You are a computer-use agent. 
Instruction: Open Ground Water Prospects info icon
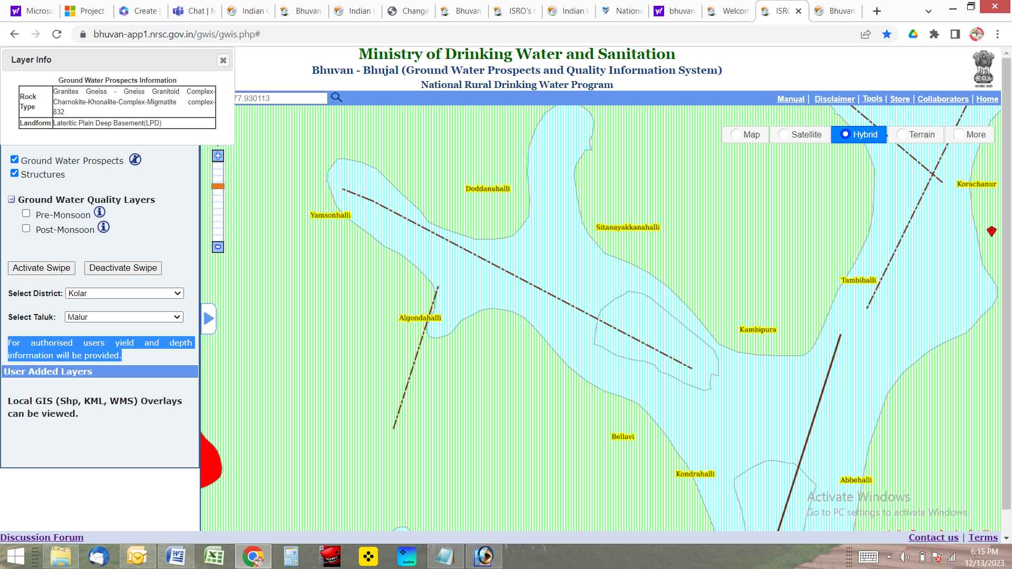[135, 160]
